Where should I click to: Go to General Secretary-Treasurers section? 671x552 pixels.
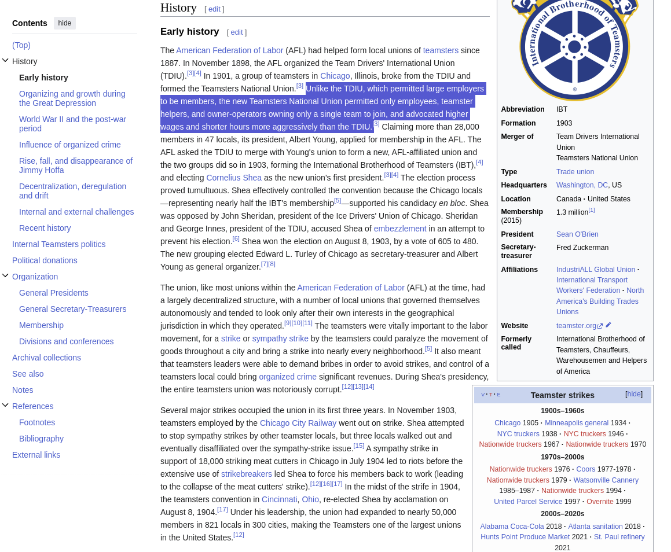click(73, 309)
